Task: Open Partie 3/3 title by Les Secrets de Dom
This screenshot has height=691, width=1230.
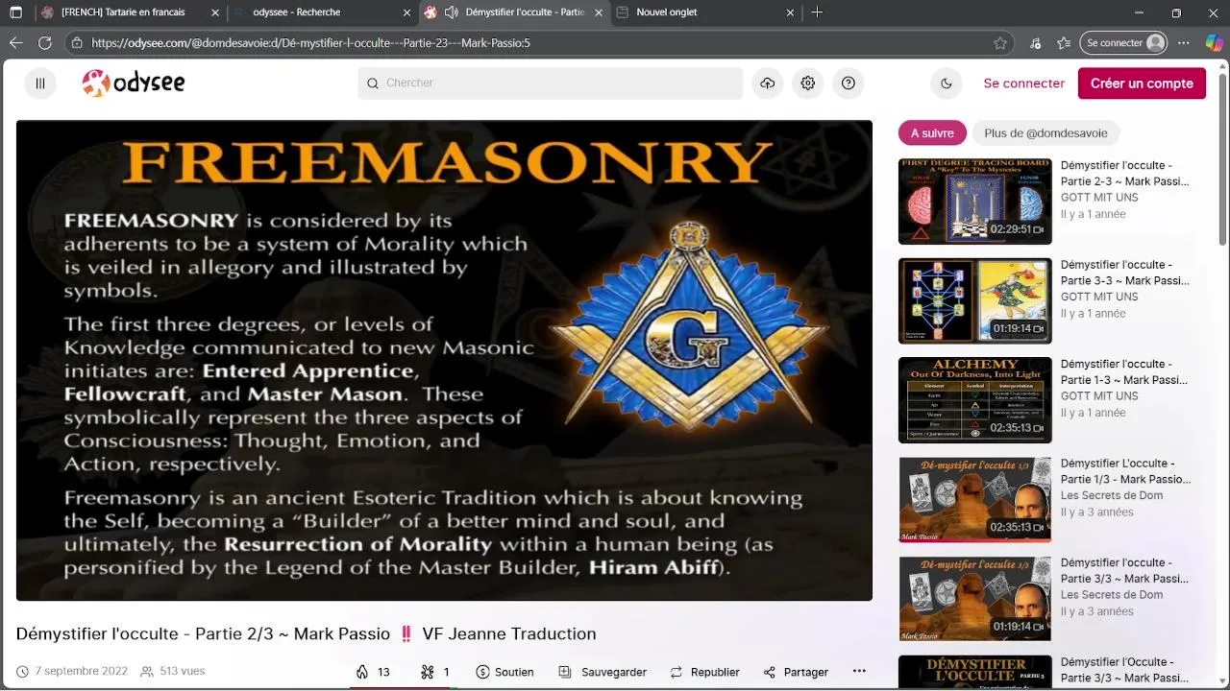Action: (1124, 570)
